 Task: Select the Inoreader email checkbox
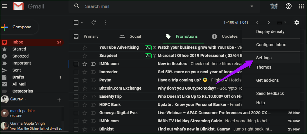tap(76, 72)
